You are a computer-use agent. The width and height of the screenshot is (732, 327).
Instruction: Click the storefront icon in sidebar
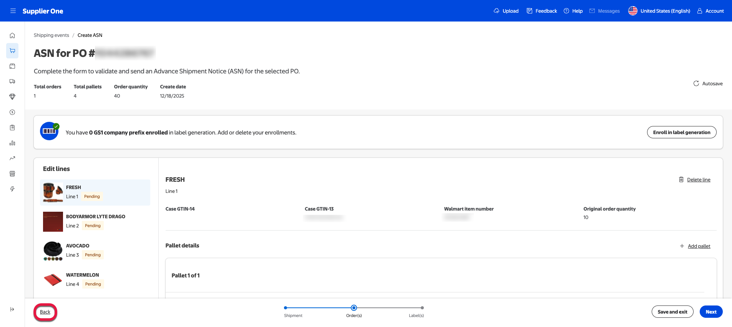[x=12, y=174]
